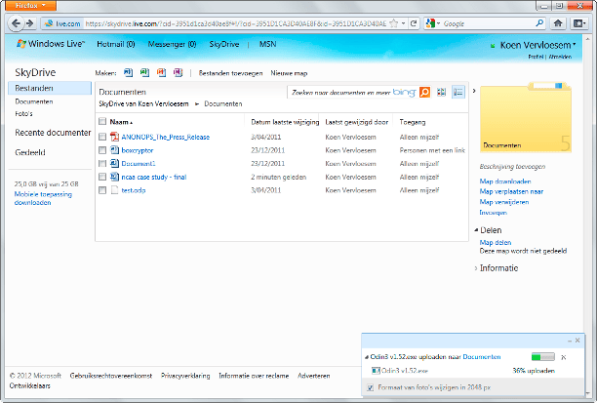Collapse the right details pane arrow

pos(474,91)
